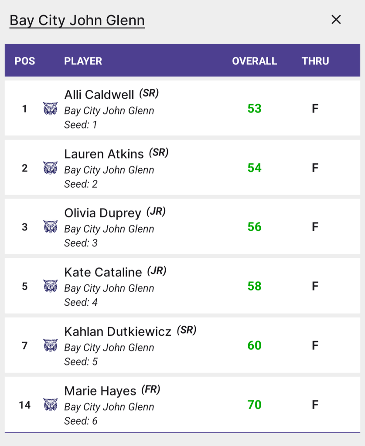Sort by the THRU column header
Screen dimensions: 365x446
pos(315,61)
